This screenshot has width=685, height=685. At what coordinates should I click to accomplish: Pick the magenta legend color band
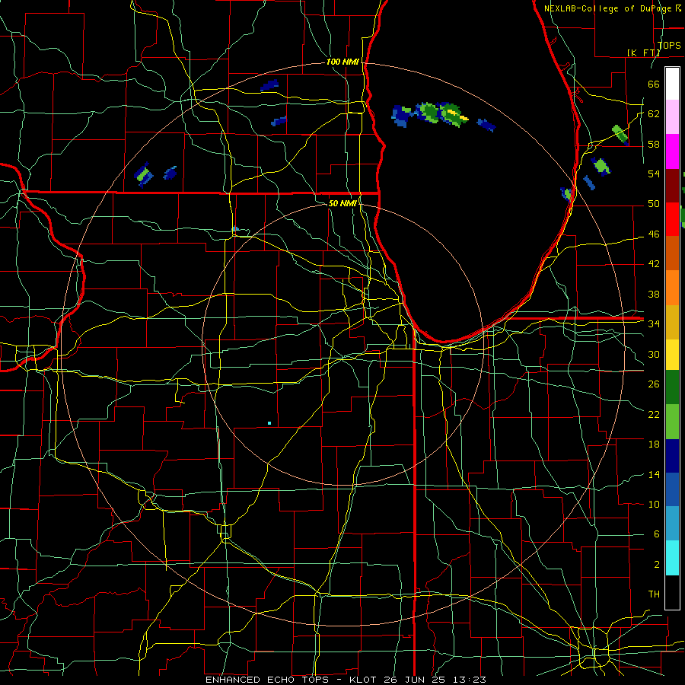(x=672, y=151)
